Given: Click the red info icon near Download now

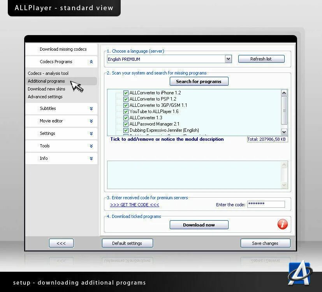Looking at the screenshot, I should click(283, 224).
